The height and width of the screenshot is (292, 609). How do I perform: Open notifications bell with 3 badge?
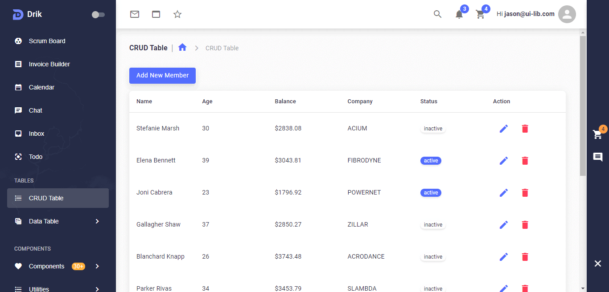point(459,14)
